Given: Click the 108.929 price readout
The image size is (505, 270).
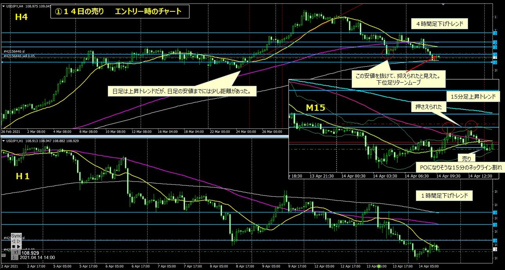Looking at the screenshot, I should tap(30, 253).
